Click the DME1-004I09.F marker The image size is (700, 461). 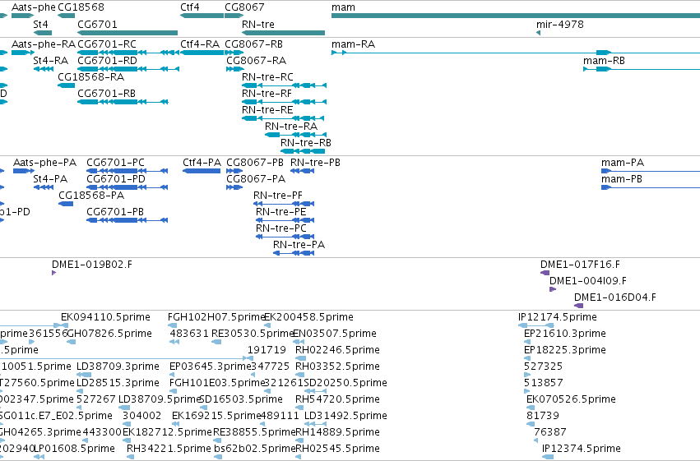coord(553,289)
